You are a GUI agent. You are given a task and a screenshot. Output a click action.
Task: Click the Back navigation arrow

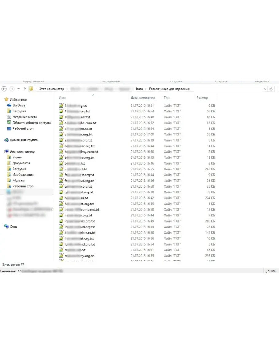[4, 89]
